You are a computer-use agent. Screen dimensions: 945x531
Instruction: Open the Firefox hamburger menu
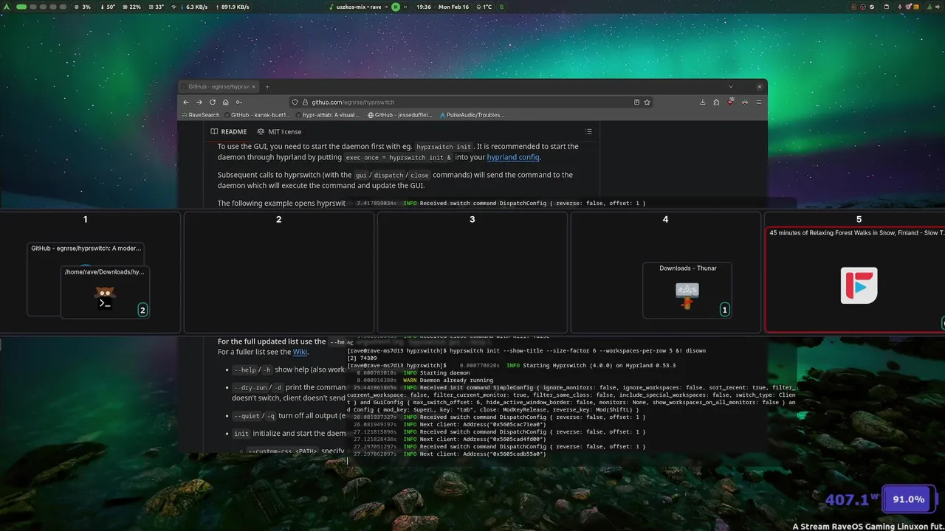[759, 102]
